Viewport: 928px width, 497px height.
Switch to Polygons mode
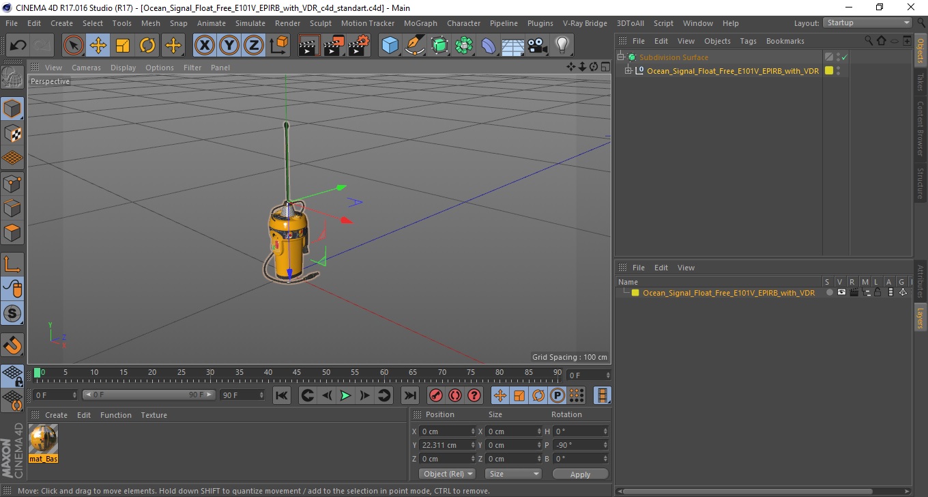pos(12,232)
